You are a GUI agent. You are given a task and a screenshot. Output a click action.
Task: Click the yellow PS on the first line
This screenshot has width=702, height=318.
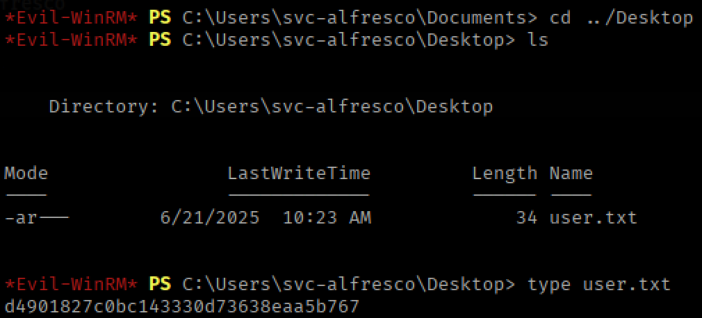160,17
